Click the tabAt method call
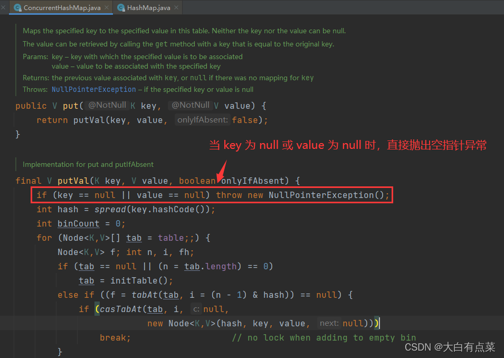 click(x=145, y=295)
